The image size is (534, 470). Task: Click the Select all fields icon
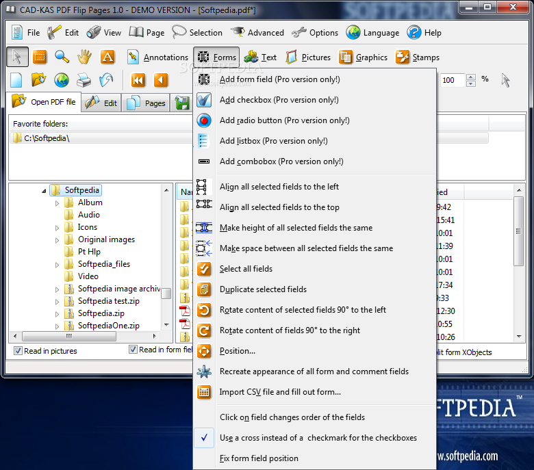(x=204, y=269)
